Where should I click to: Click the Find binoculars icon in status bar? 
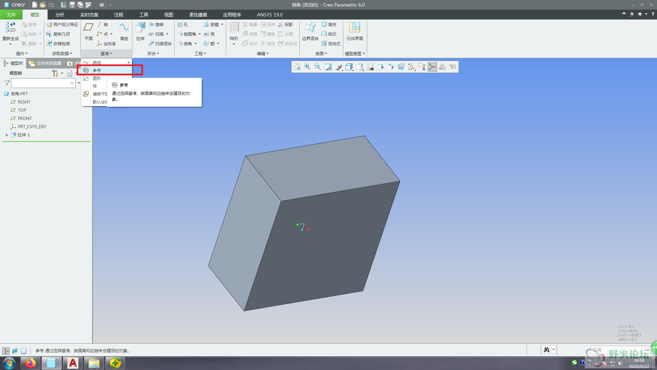(x=546, y=350)
